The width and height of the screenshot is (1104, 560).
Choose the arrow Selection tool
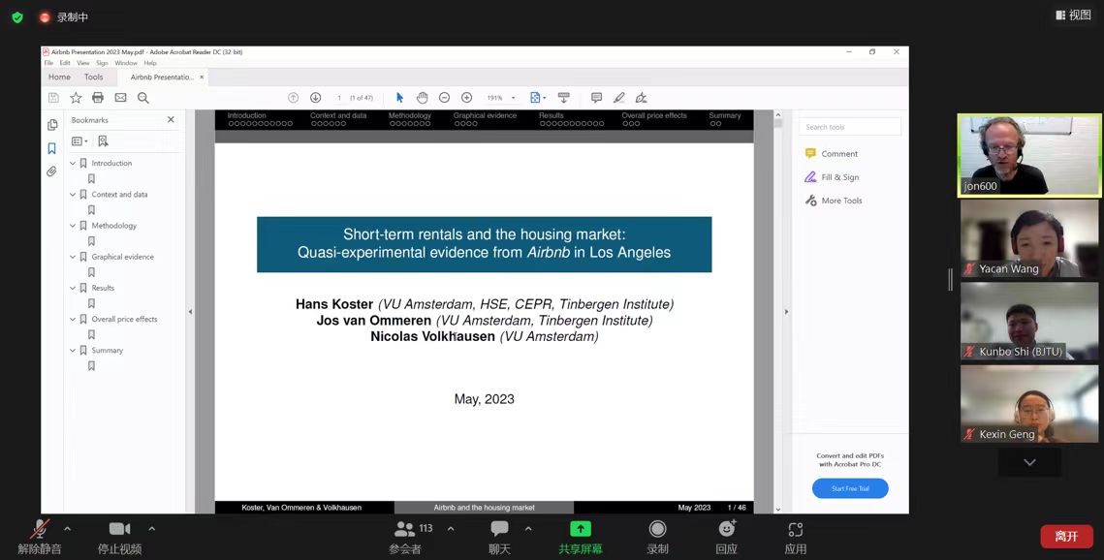(400, 98)
